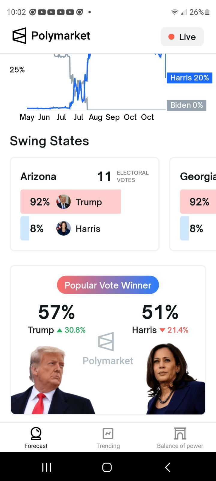
Task: Select the Popular Vote Winner pill
Action: [x=108, y=285]
